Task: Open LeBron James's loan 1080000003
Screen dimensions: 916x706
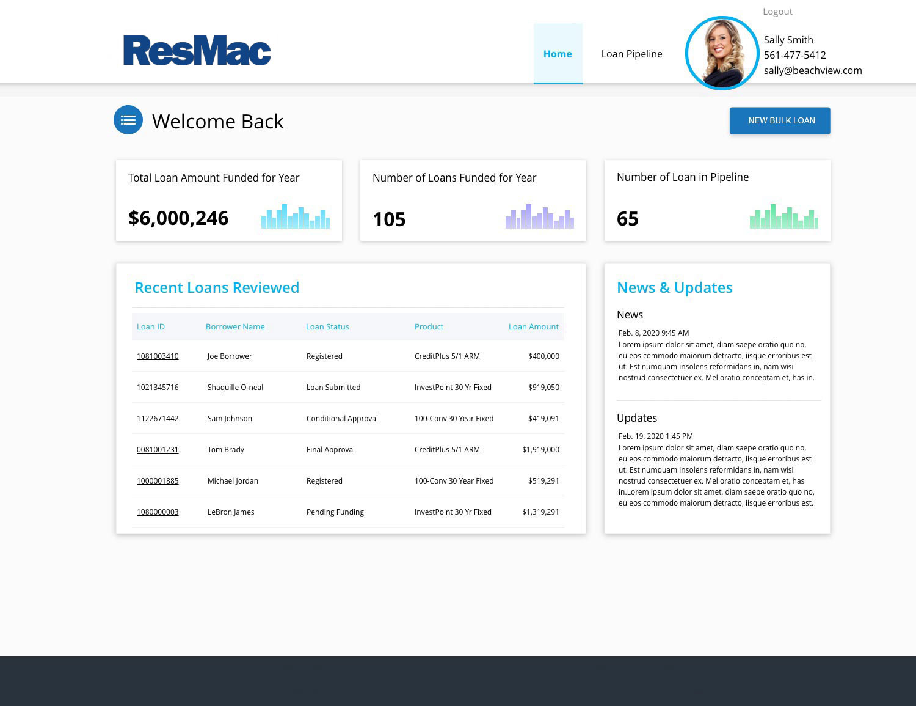Action: click(158, 512)
